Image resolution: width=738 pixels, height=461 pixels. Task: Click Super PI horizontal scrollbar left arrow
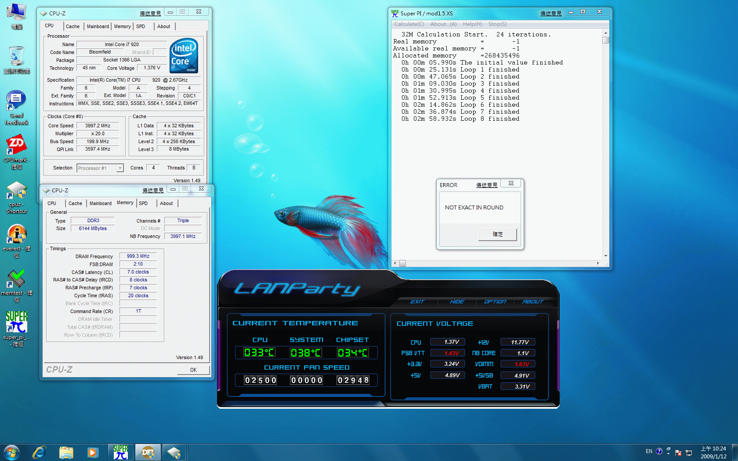(x=395, y=263)
